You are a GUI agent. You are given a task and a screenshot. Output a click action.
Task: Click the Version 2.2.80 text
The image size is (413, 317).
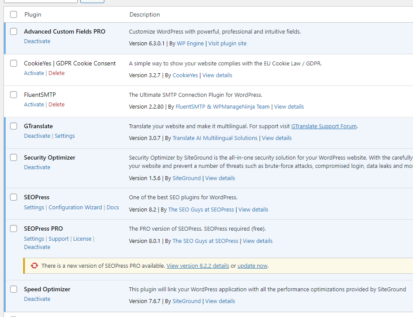click(146, 106)
